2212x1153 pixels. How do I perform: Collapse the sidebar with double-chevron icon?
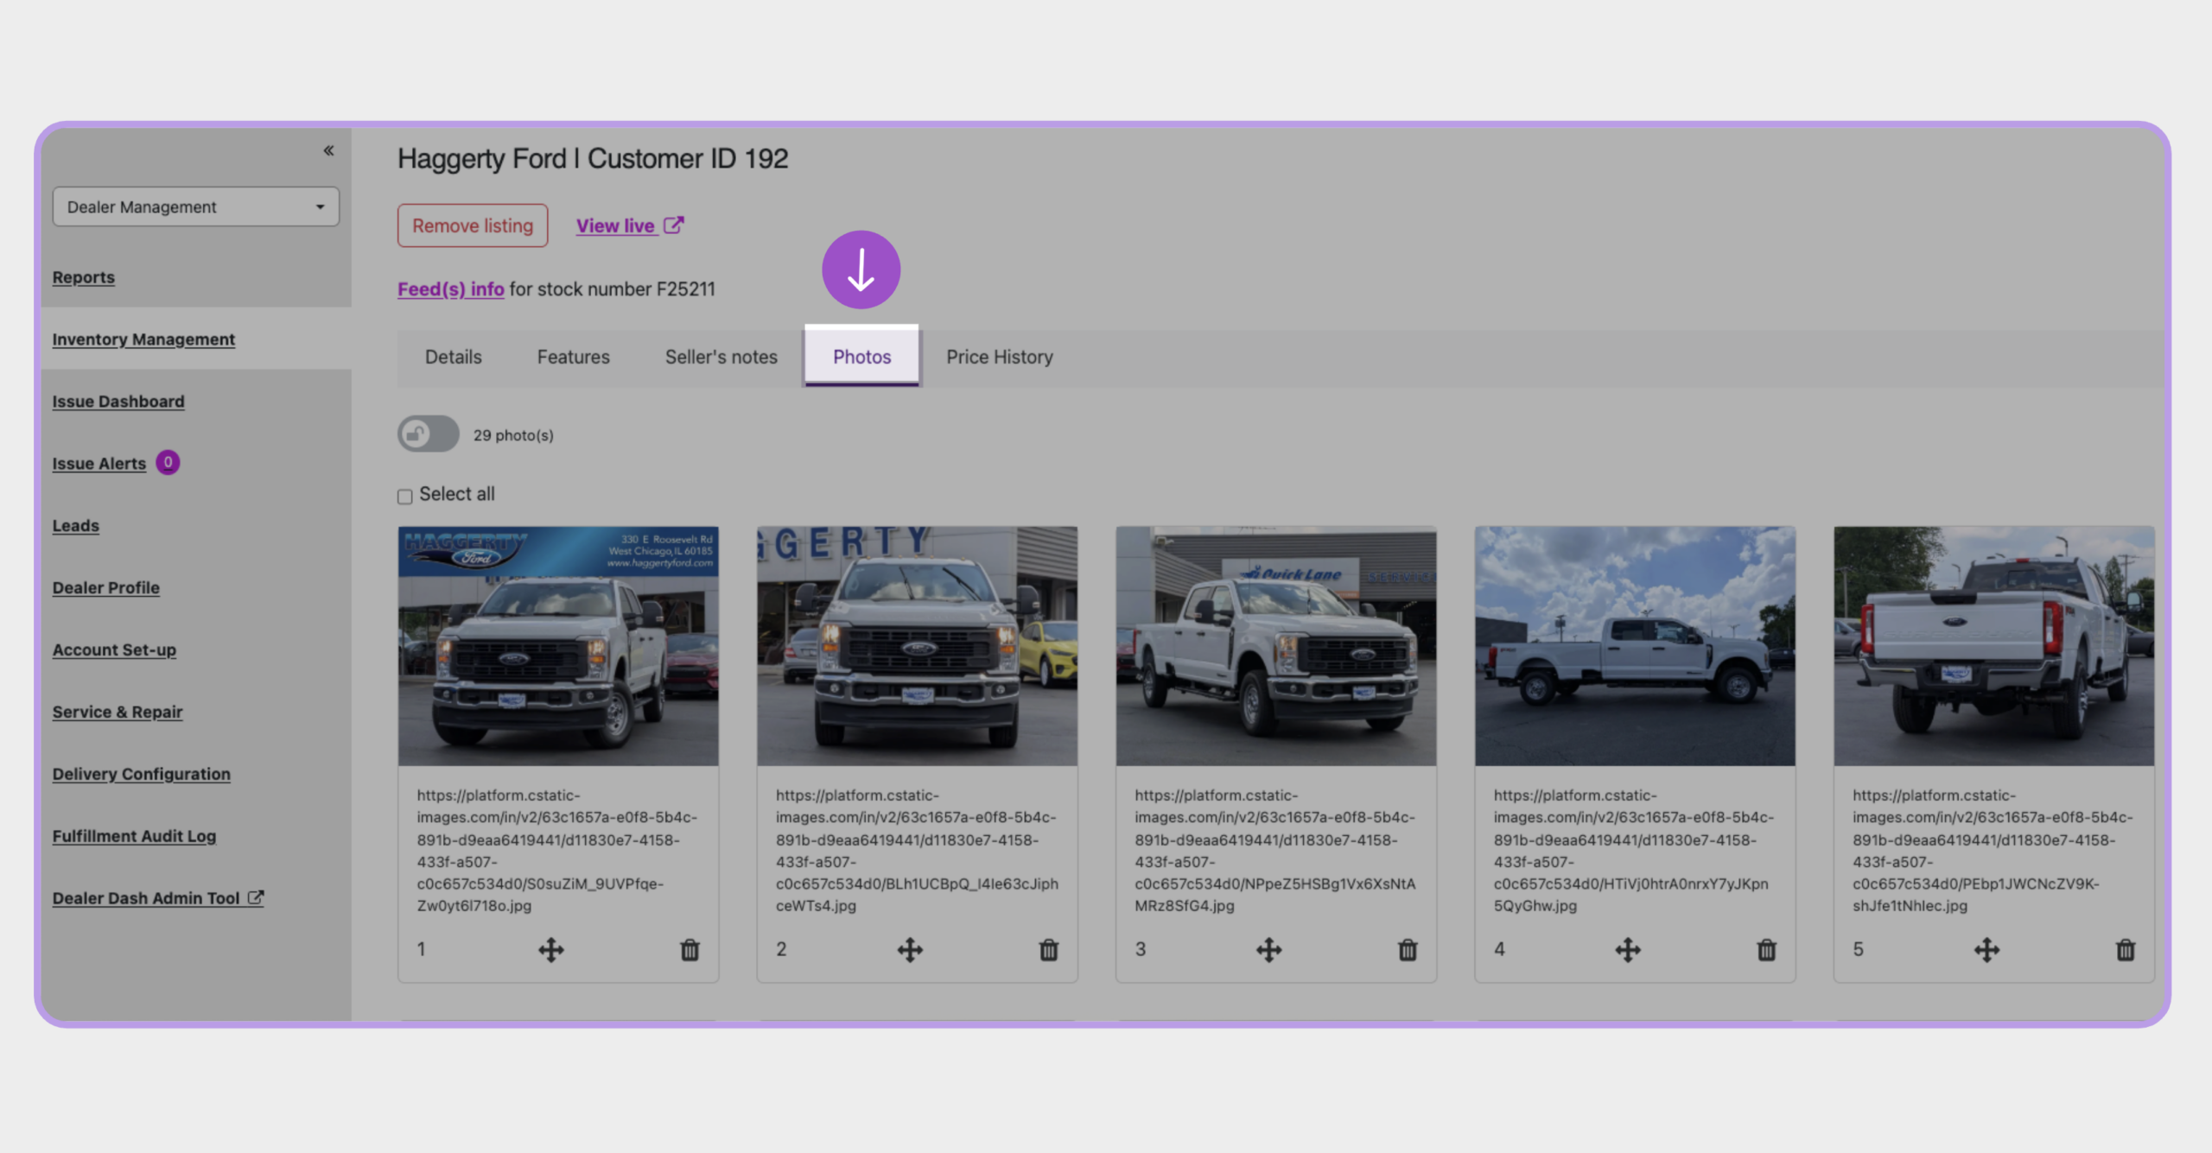pos(328,151)
